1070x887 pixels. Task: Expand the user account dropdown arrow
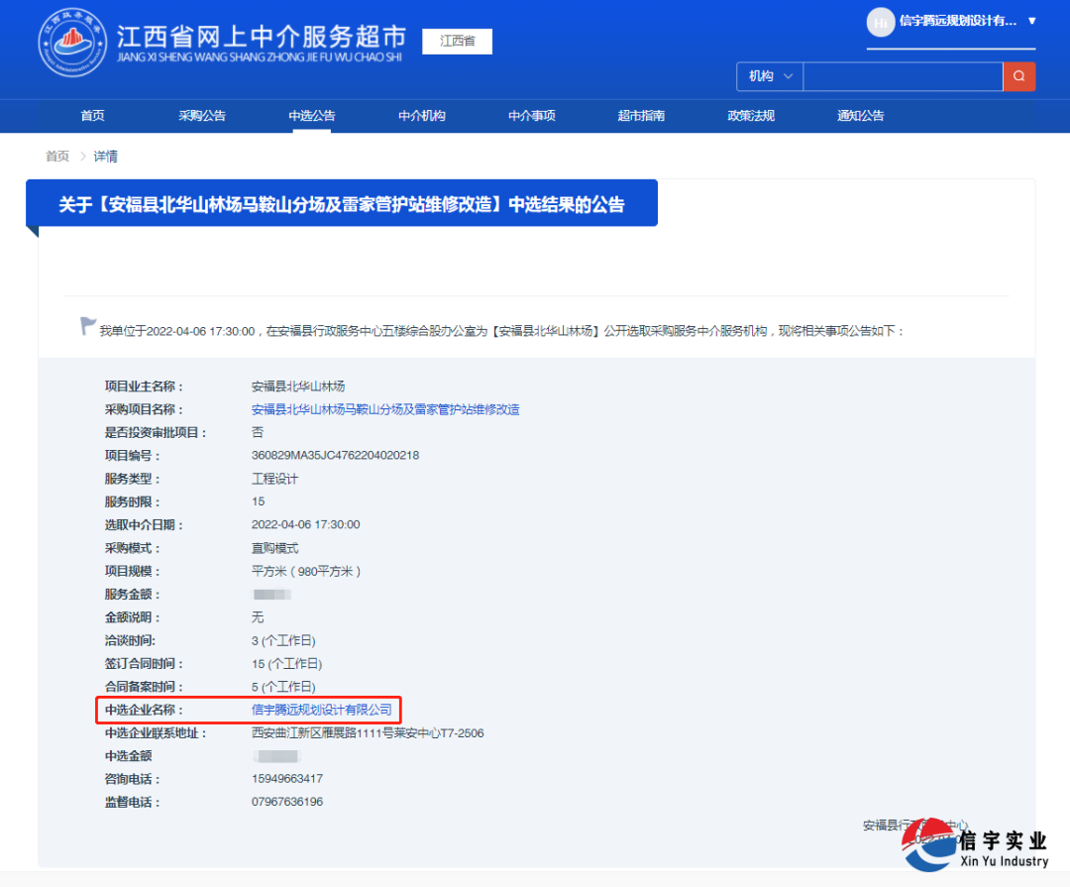(1031, 21)
